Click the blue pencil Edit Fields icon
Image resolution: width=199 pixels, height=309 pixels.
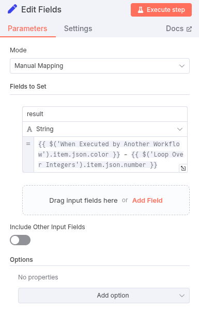[x=12, y=9]
